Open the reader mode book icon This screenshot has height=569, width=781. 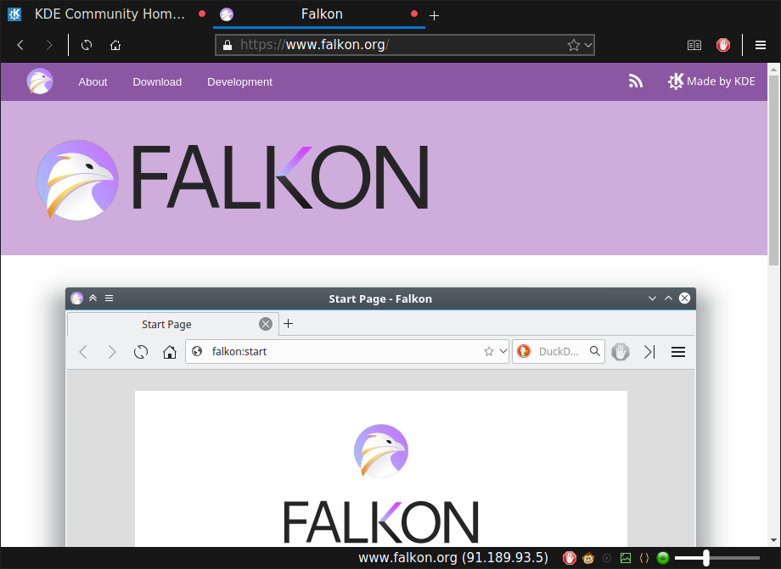(694, 45)
